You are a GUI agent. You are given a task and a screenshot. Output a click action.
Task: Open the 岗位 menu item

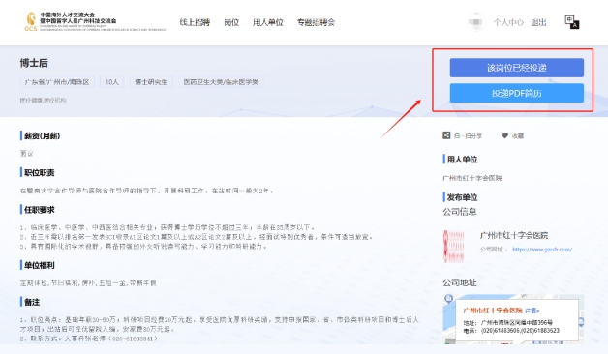tap(231, 22)
